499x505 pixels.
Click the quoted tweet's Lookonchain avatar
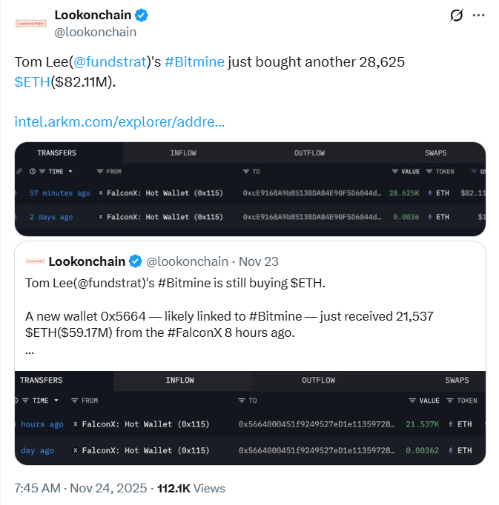(33, 261)
